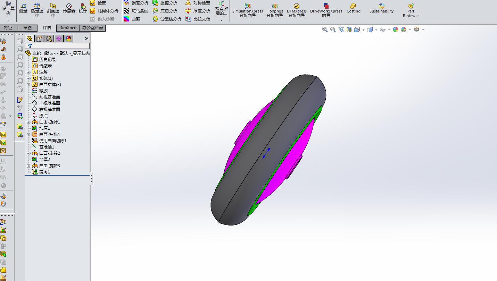Toggle 几何体分析 geometry analysis
Image resolution: width=497 pixels, height=281 pixels.
(x=104, y=11)
